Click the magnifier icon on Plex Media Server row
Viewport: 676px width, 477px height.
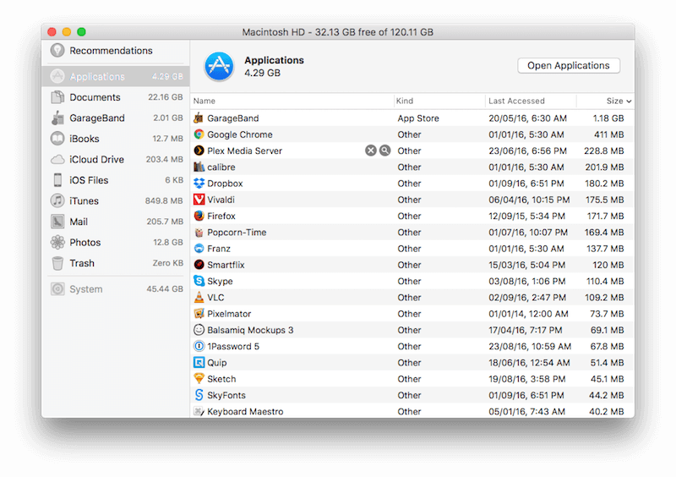tap(384, 151)
